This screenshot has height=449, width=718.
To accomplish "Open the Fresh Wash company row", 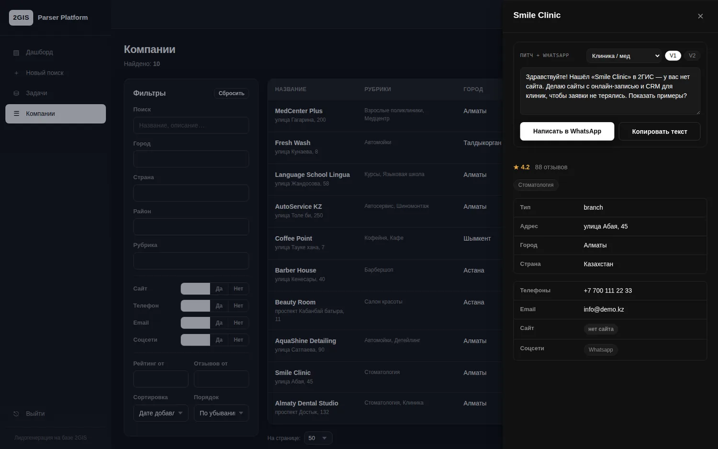I will click(x=385, y=148).
